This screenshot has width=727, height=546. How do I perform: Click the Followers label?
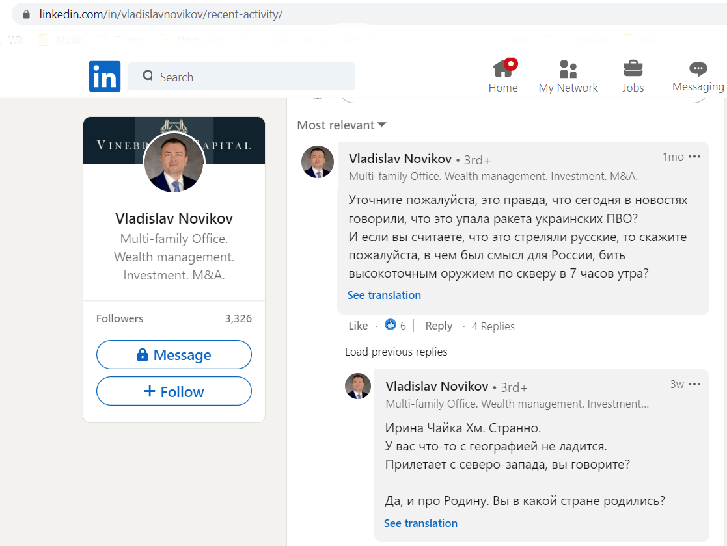120,318
